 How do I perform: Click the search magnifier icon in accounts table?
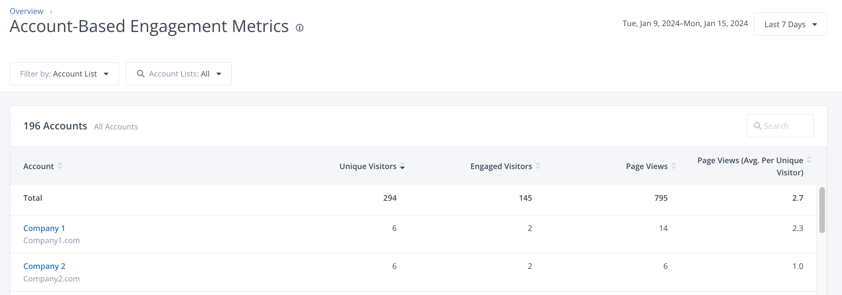(x=757, y=126)
